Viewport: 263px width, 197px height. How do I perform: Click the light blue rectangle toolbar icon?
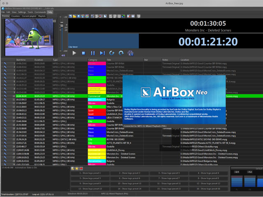133,16
